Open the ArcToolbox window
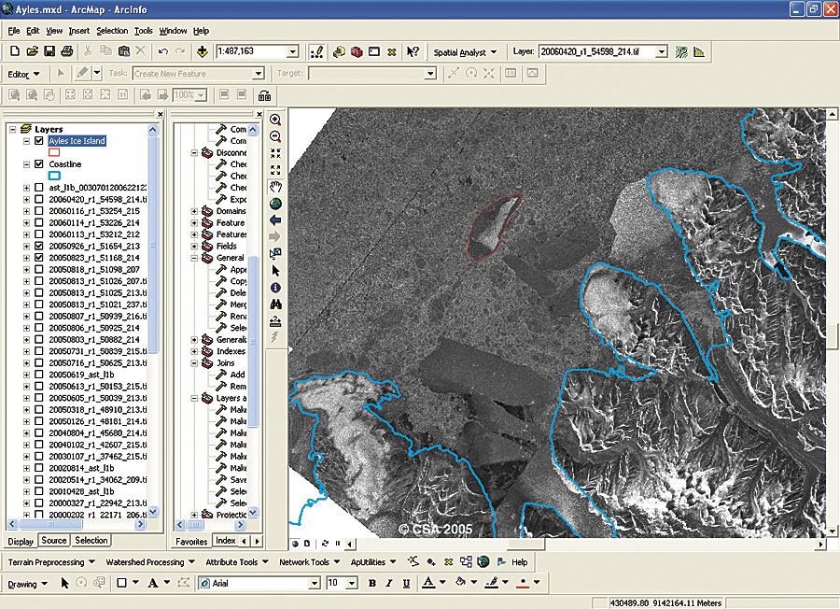 (357, 51)
